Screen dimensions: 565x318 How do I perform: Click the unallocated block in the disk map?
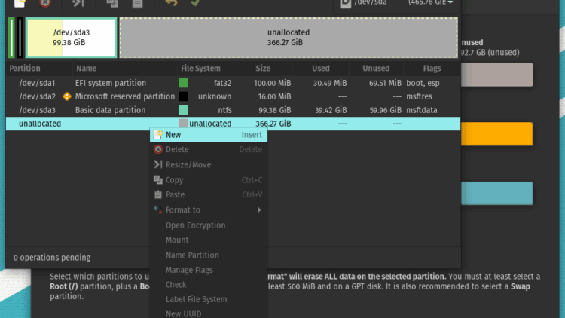click(288, 38)
